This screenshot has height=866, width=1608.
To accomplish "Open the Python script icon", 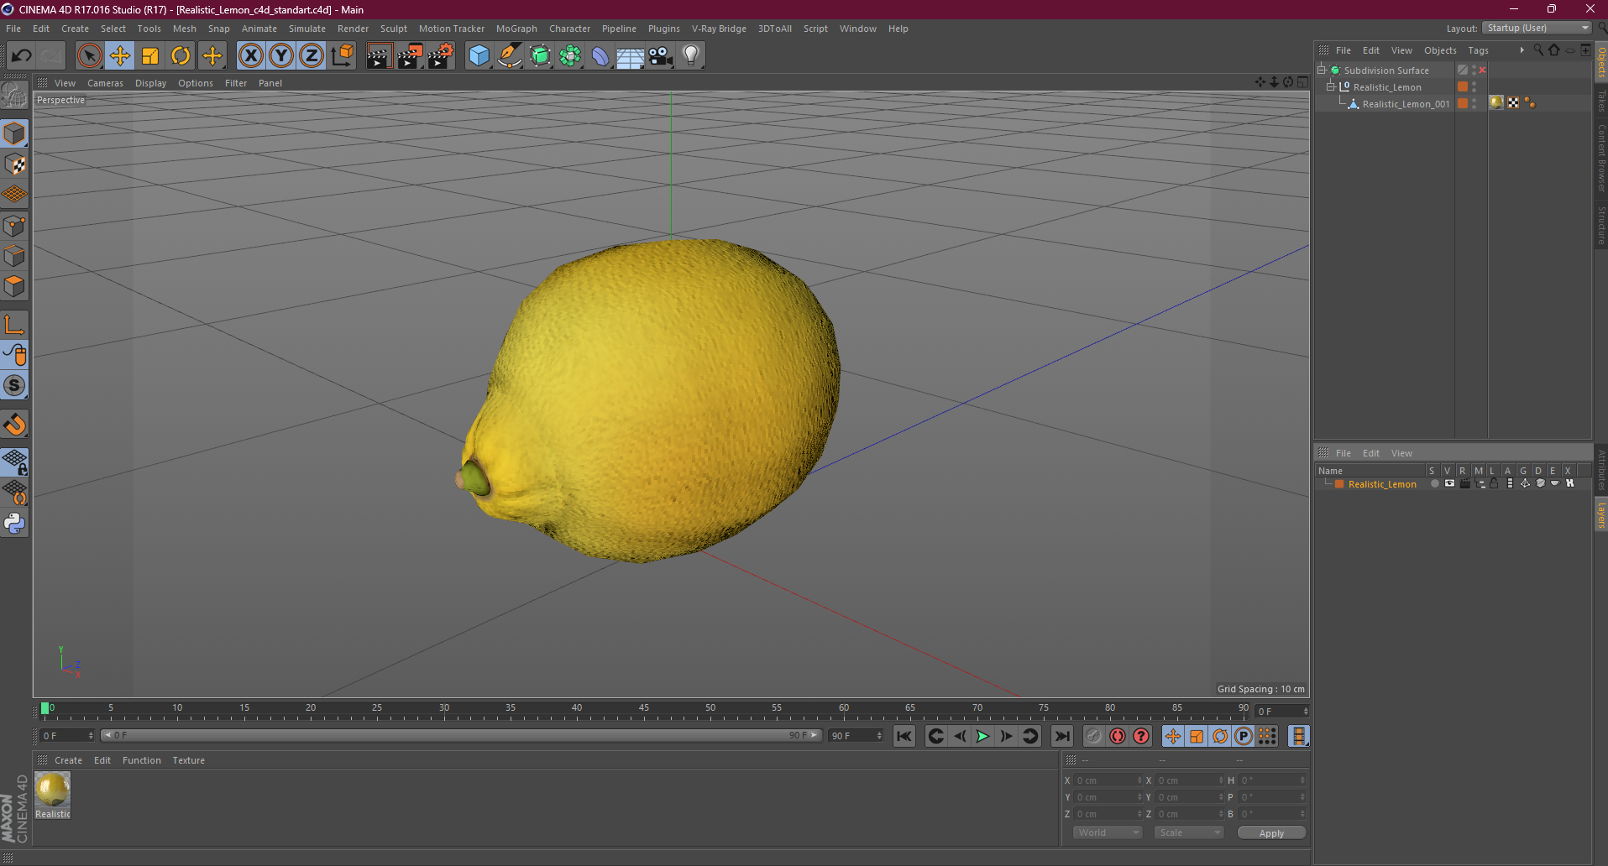I will click(x=14, y=524).
